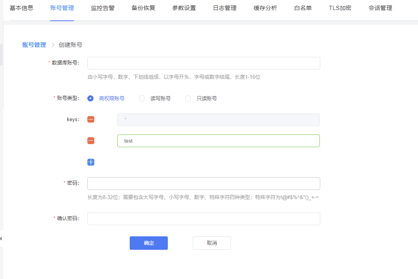Click into the 确认密码 field

click(x=204, y=219)
